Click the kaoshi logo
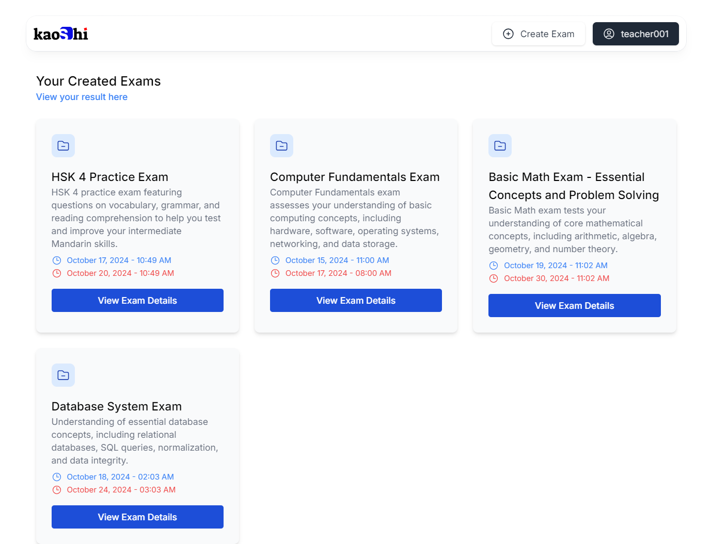The height and width of the screenshot is (544, 712). [61, 34]
